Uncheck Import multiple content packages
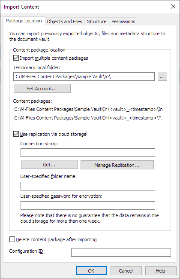 coord(16,58)
